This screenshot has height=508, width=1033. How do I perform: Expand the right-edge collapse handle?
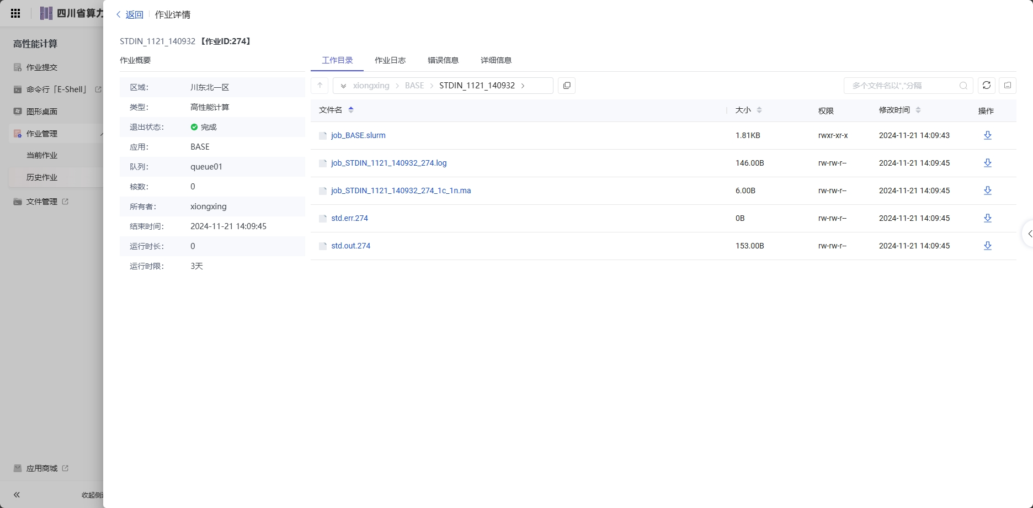pyautogui.click(x=1029, y=234)
